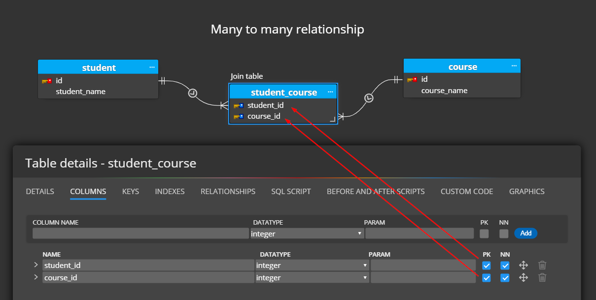Screen dimensions: 596x300
Task: Open the datatype dropdown for course_id
Action: 365,277
